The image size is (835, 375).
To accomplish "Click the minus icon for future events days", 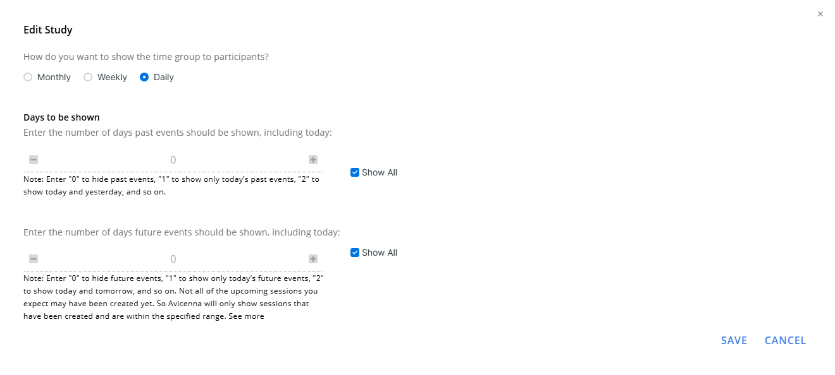I will point(34,259).
